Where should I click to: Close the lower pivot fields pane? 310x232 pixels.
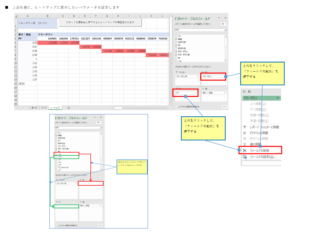[x=101, y=117]
